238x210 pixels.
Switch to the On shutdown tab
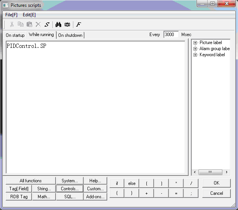[70, 35]
